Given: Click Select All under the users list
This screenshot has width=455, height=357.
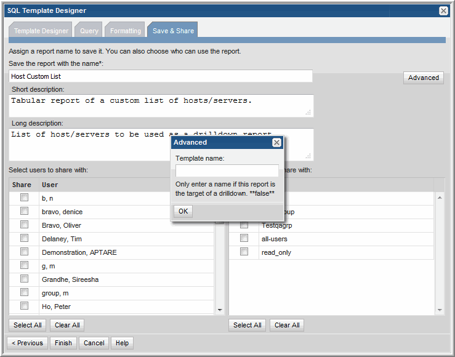Looking at the screenshot, I should tap(28, 325).
